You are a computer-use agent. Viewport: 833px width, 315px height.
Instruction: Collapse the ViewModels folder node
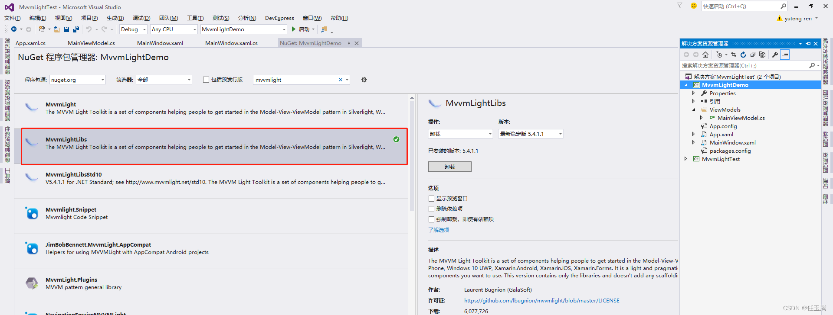tap(694, 109)
